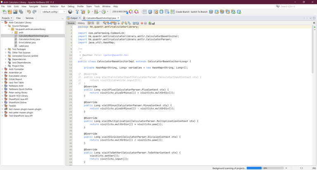Switch to the Files tab

19,18
